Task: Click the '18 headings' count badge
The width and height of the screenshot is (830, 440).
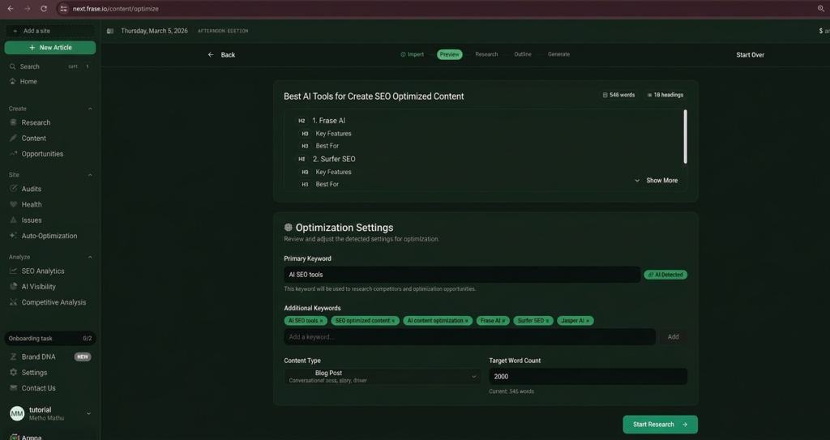Action: point(665,96)
